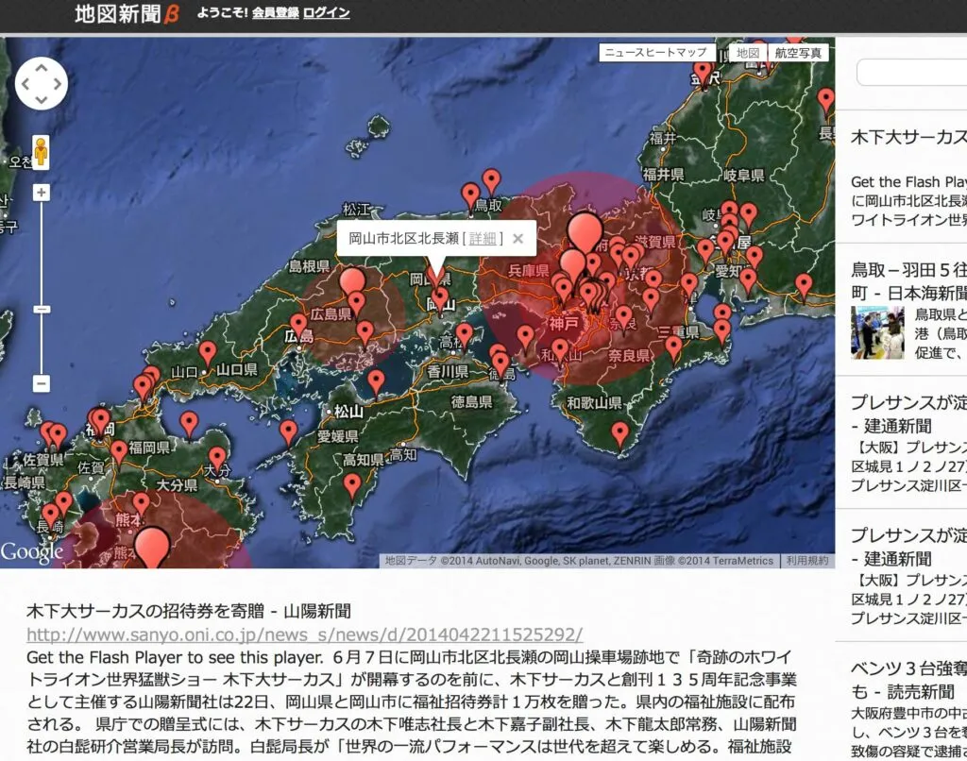This screenshot has width=967, height=761.
Task: Open 詳細 link in the map popup
Action: 482,239
